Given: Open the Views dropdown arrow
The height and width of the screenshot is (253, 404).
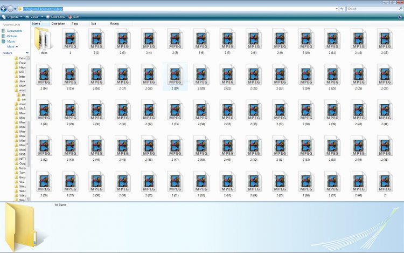Looking at the screenshot, I should coord(42,17).
